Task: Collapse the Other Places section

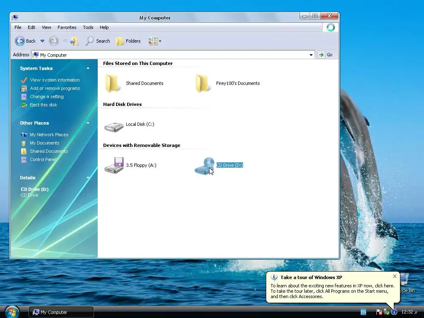Action: pos(88,123)
